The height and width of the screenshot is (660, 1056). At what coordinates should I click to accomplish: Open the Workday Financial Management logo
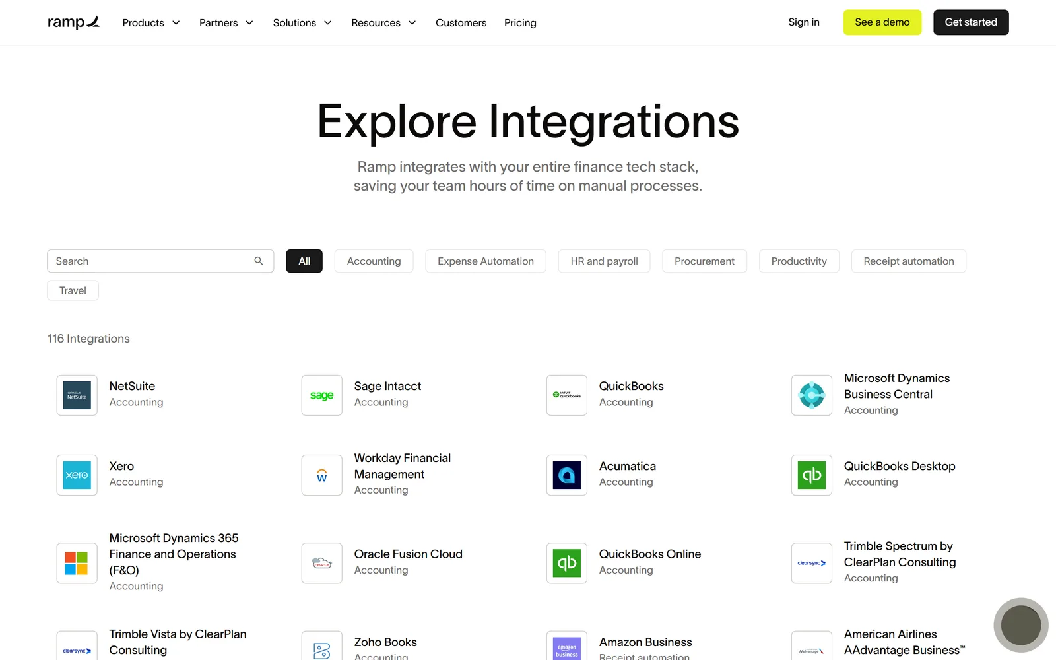[x=321, y=475]
